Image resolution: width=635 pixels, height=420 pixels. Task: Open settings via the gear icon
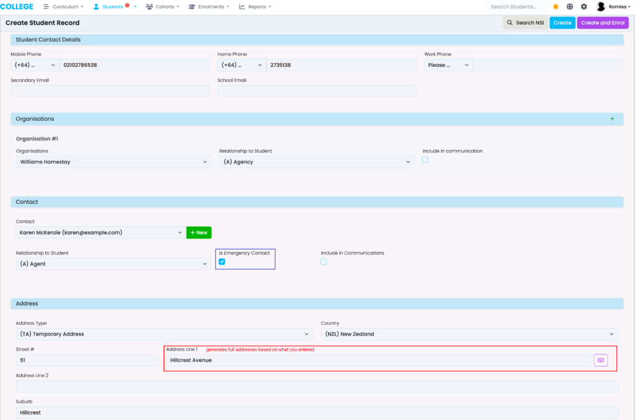coord(584,7)
